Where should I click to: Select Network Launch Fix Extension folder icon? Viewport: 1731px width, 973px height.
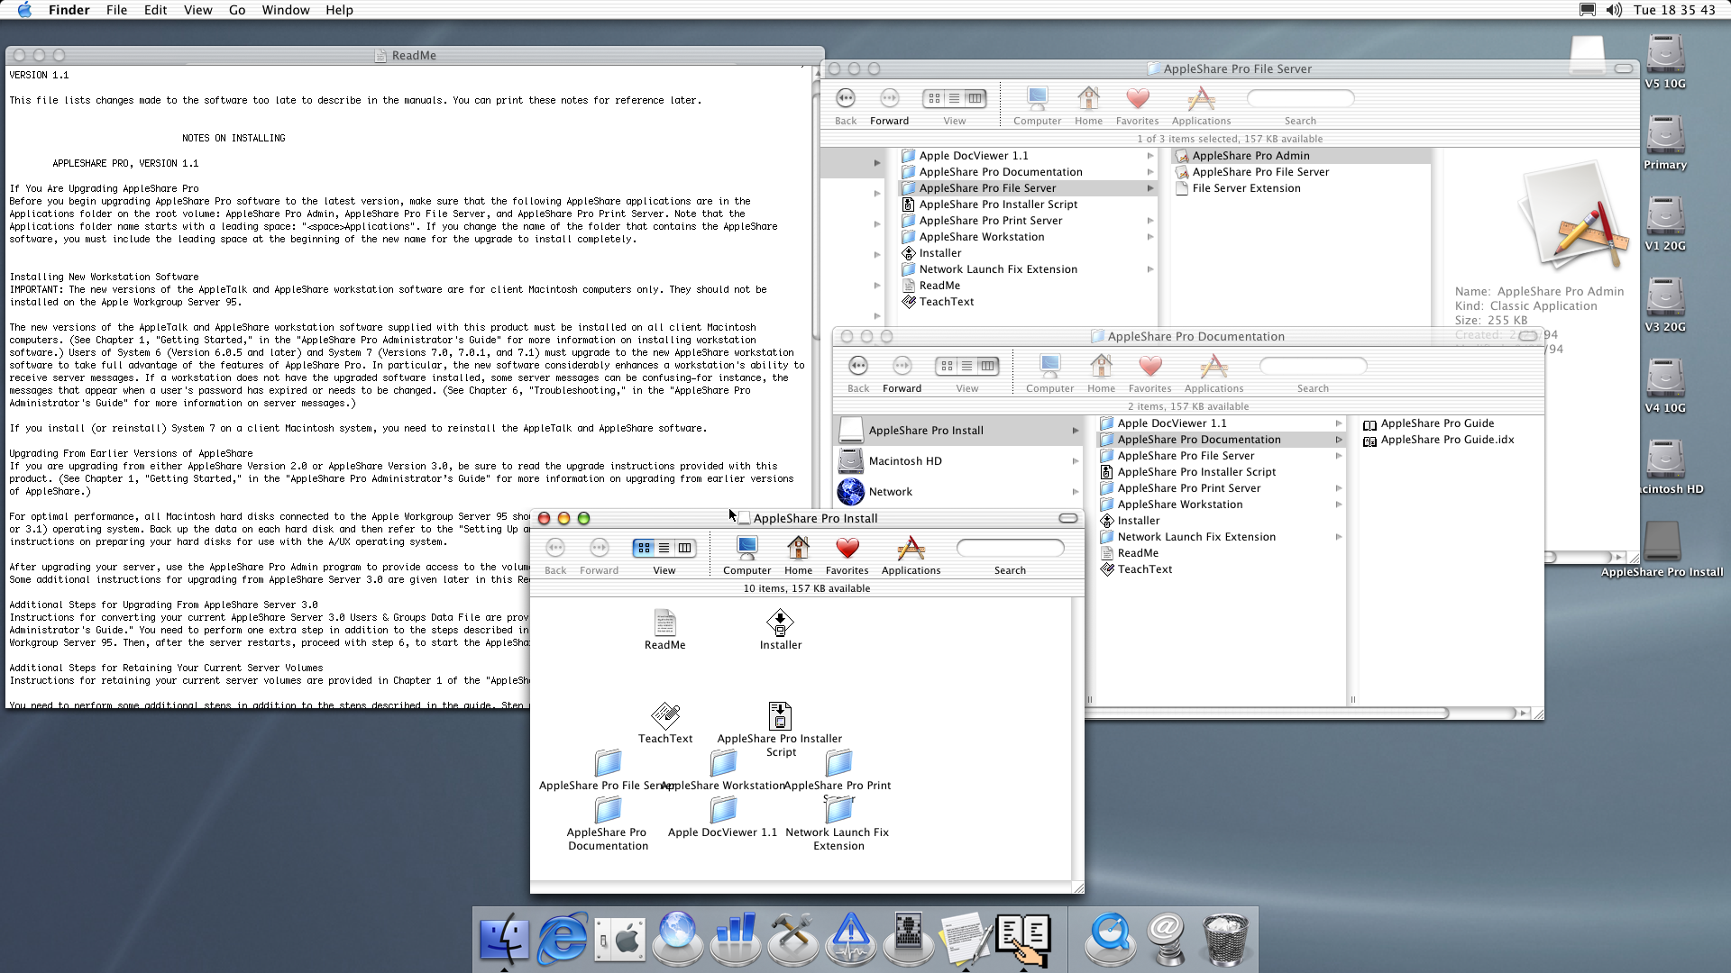(838, 810)
